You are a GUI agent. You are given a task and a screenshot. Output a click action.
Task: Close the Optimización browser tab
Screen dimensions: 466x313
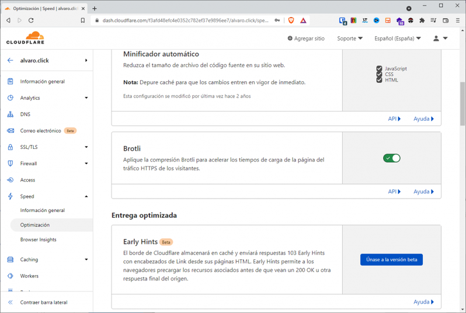pyautogui.click(x=83, y=8)
